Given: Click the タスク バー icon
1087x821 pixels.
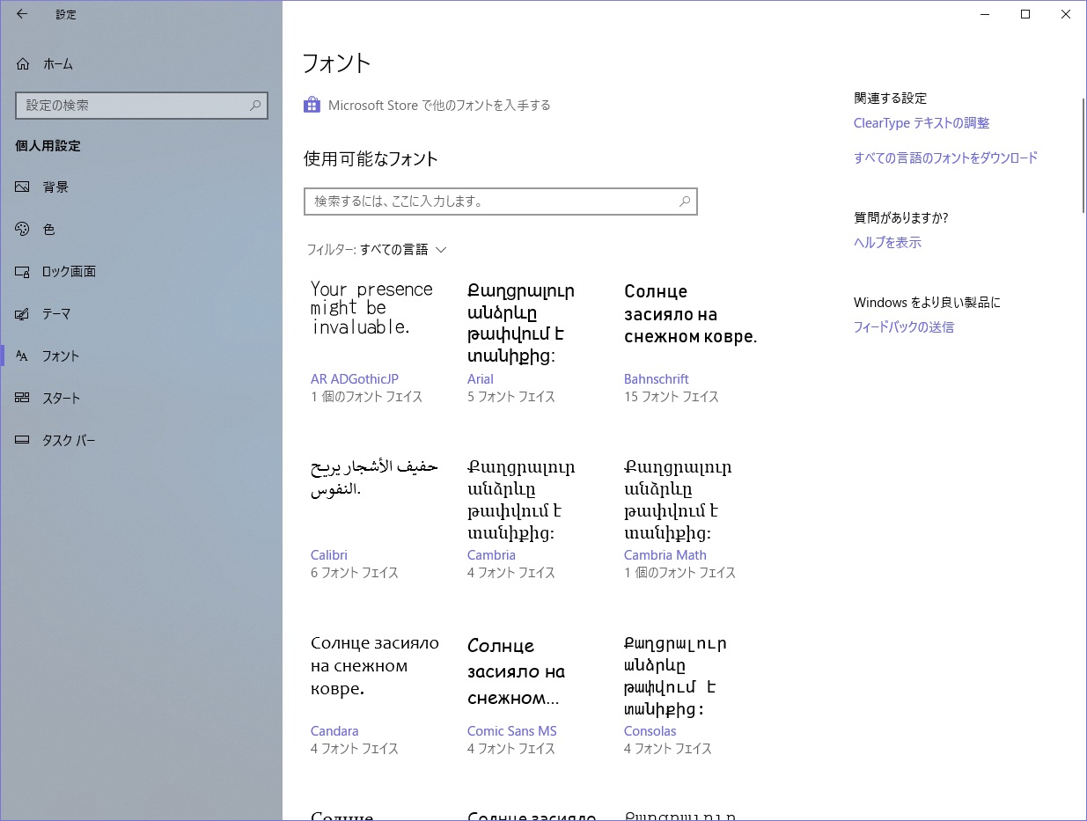Looking at the screenshot, I should point(23,441).
